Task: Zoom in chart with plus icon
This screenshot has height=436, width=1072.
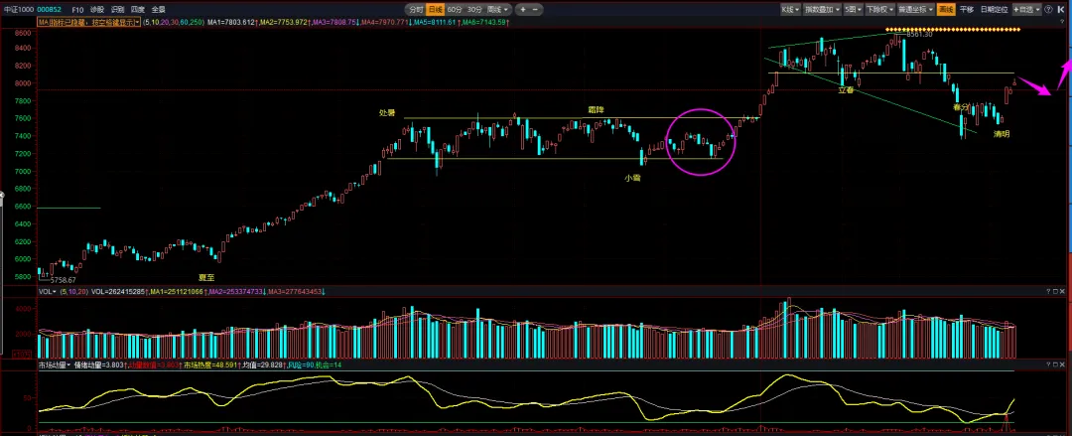Action: 523,10
